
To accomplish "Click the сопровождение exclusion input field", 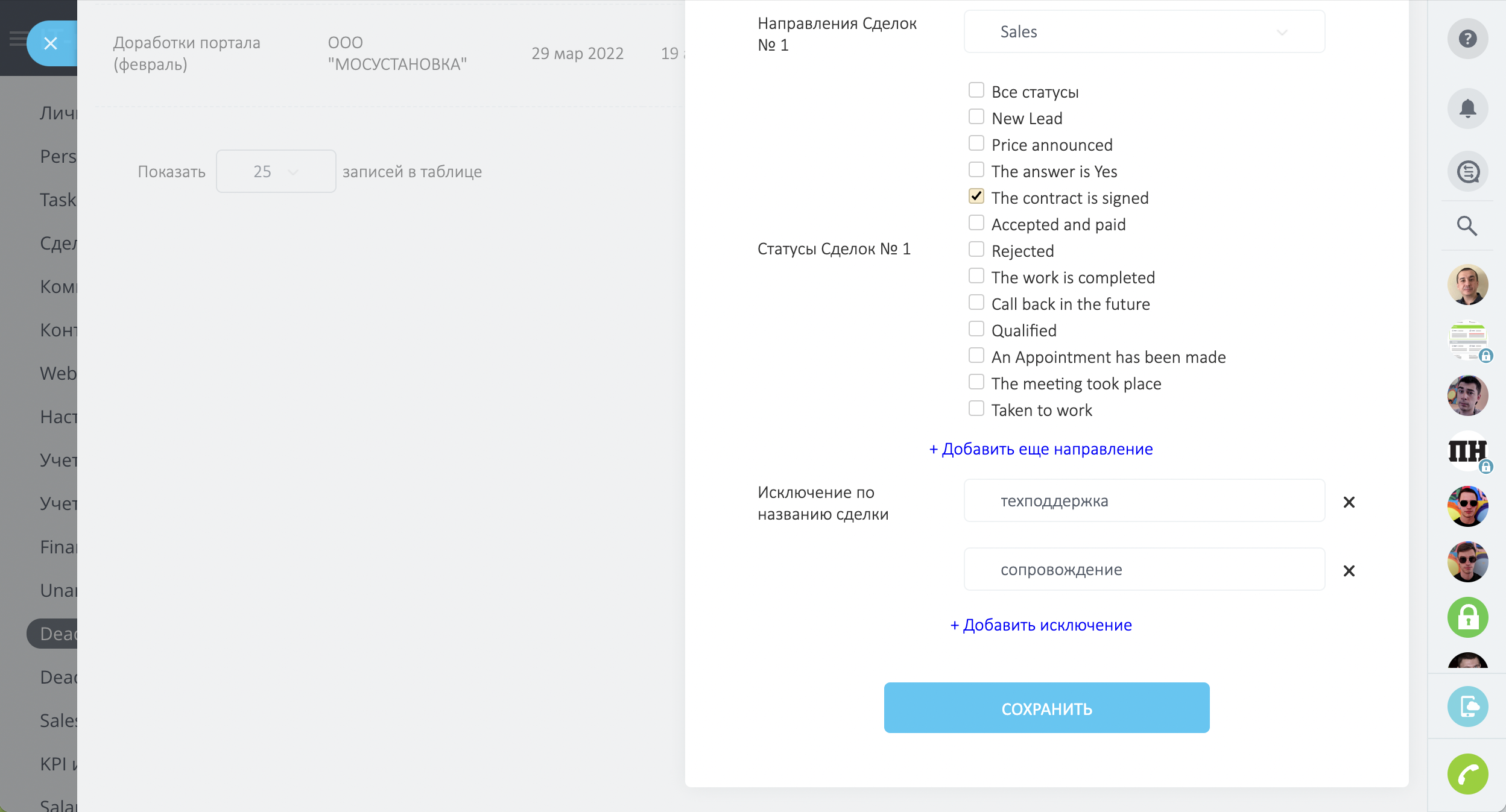I will pyautogui.click(x=1144, y=570).
